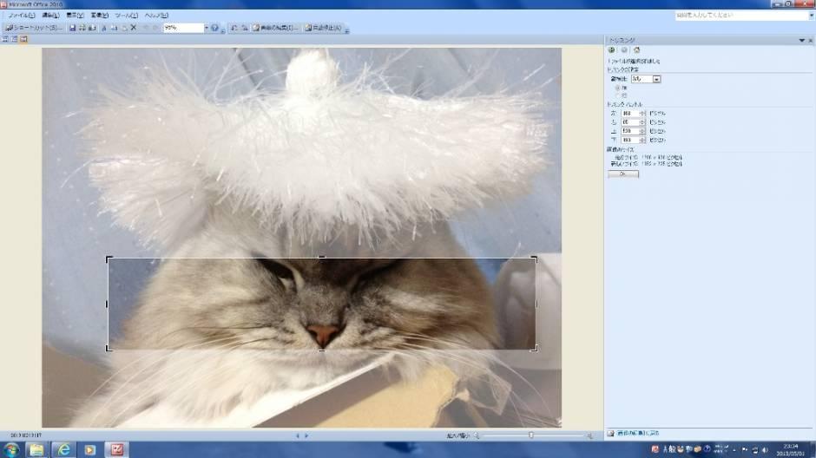Click the green Back arrow in task pane
The height and width of the screenshot is (458, 816).
(x=611, y=50)
